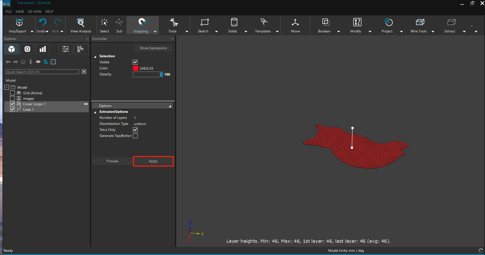Click the Undo arrow icon
The image size is (485, 255).
43,23
